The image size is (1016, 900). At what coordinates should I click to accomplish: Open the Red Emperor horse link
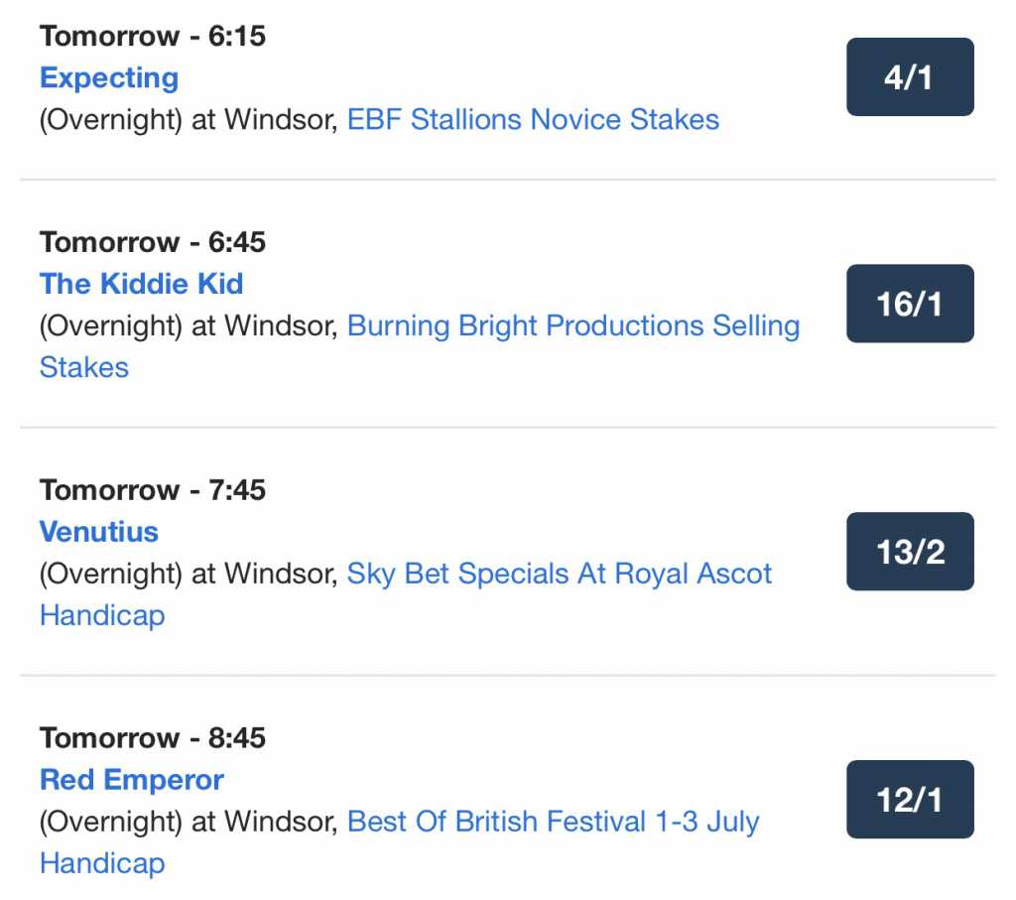click(x=132, y=780)
